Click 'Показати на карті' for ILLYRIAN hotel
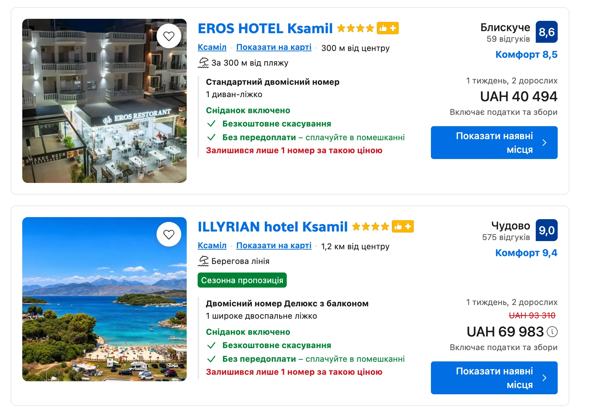The image size is (607, 411). [x=274, y=246]
